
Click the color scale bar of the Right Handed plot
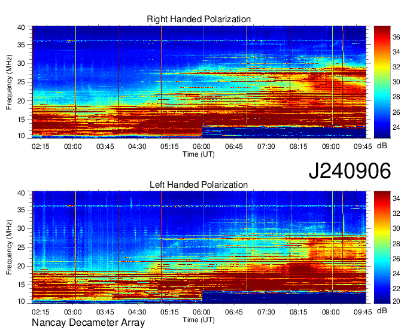click(x=382, y=82)
